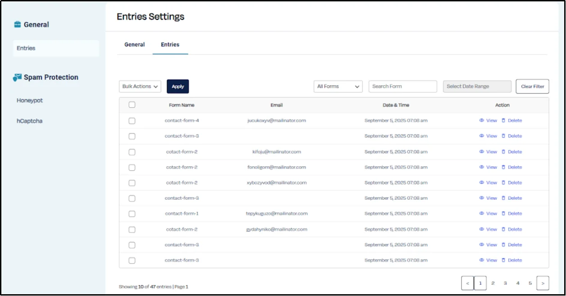Open the eye View icon for tepykuguzo entry
Viewport: 566px width, 296px height.
tap(481, 213)
